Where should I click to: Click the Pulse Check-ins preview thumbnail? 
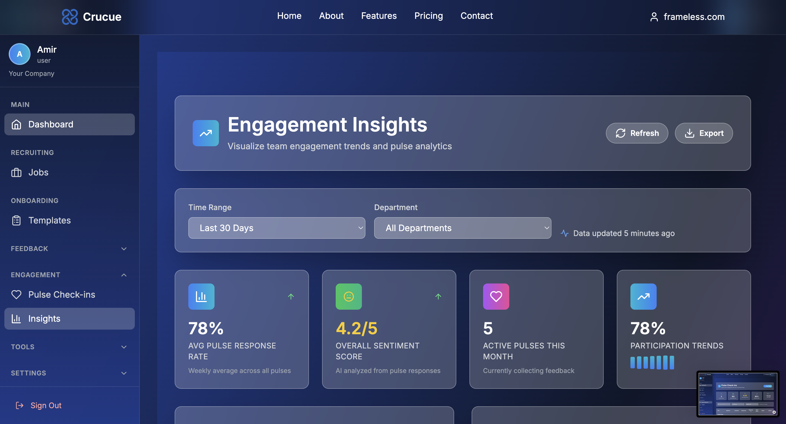coord(737,393)
